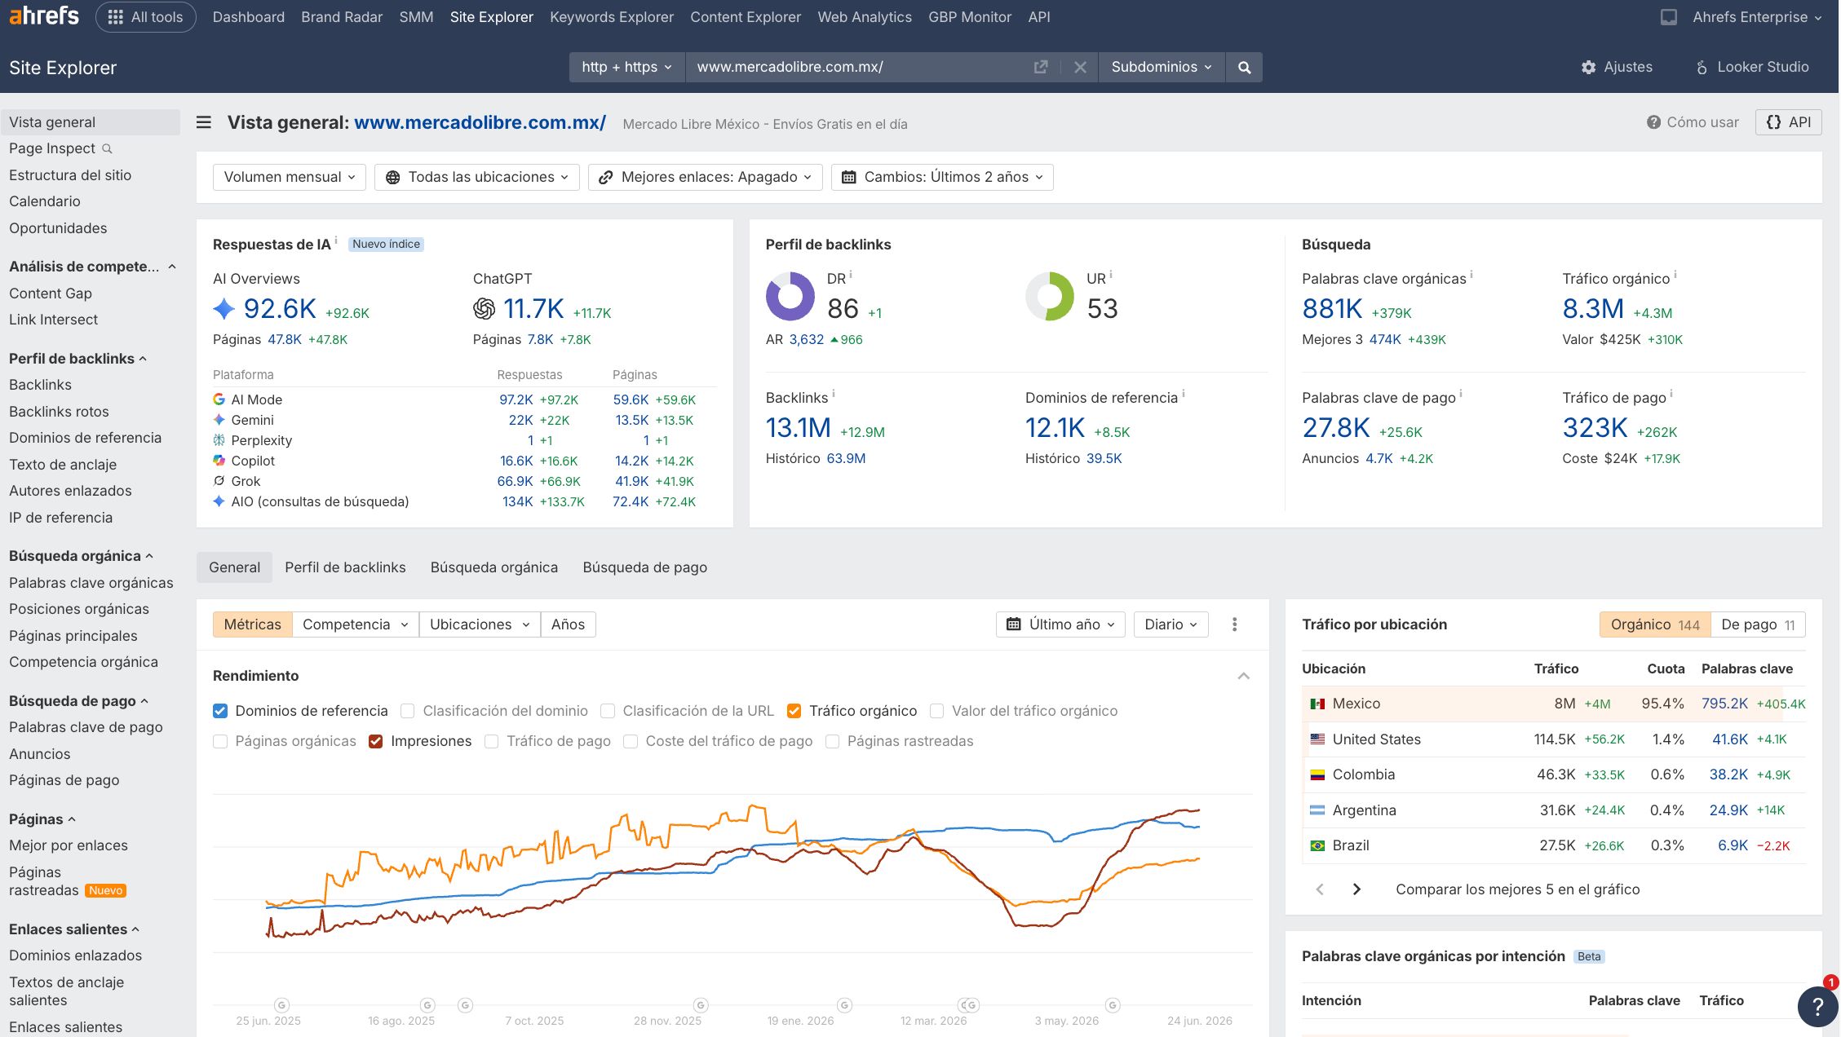
Task: Enable Valor del tráfico orgánico checkbox
Action: click(x=937, y=711)
